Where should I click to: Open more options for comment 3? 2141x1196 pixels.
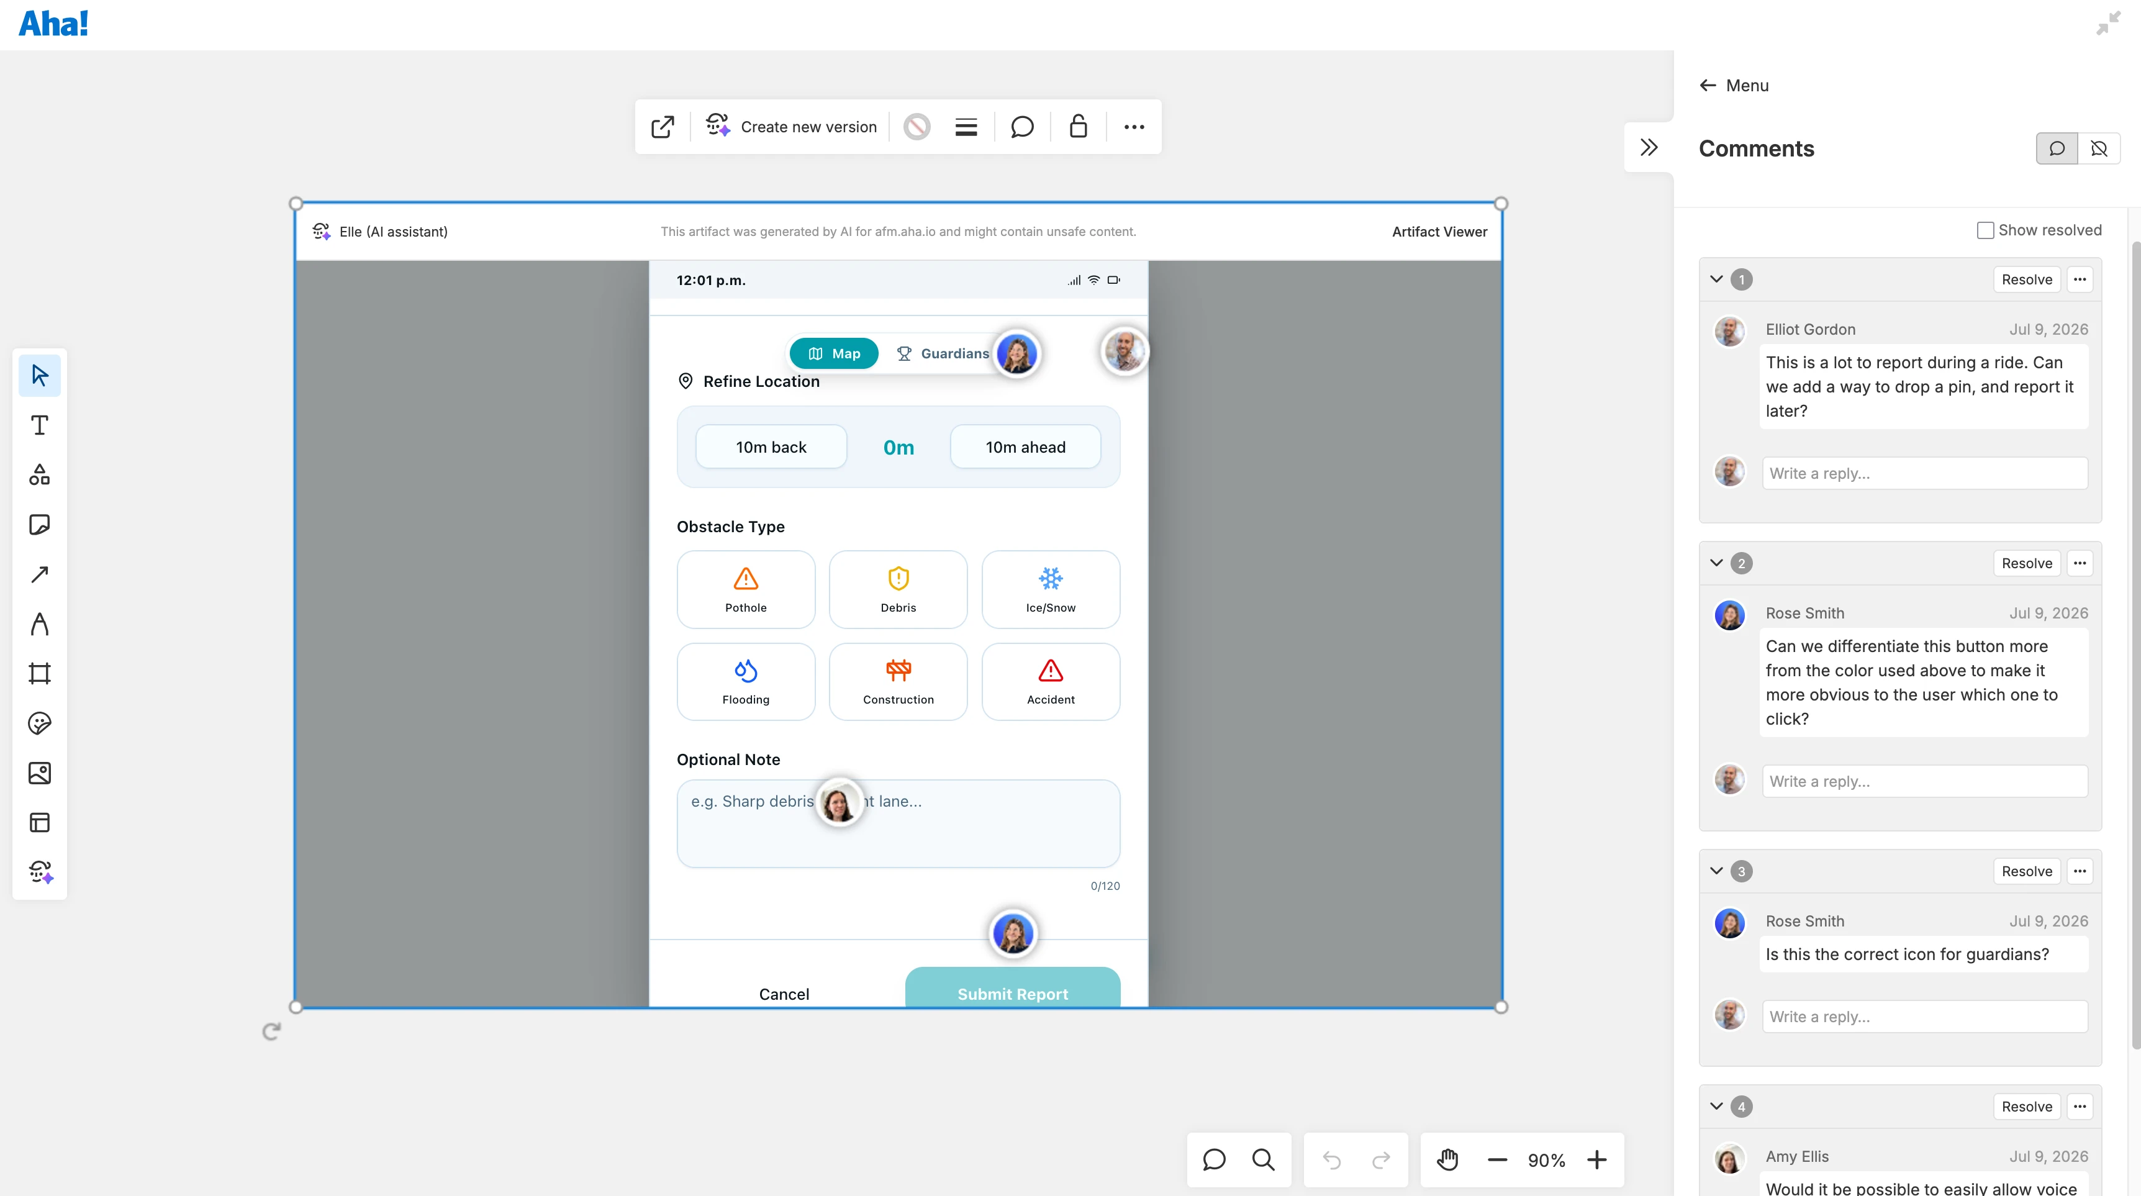point(2080,871)
